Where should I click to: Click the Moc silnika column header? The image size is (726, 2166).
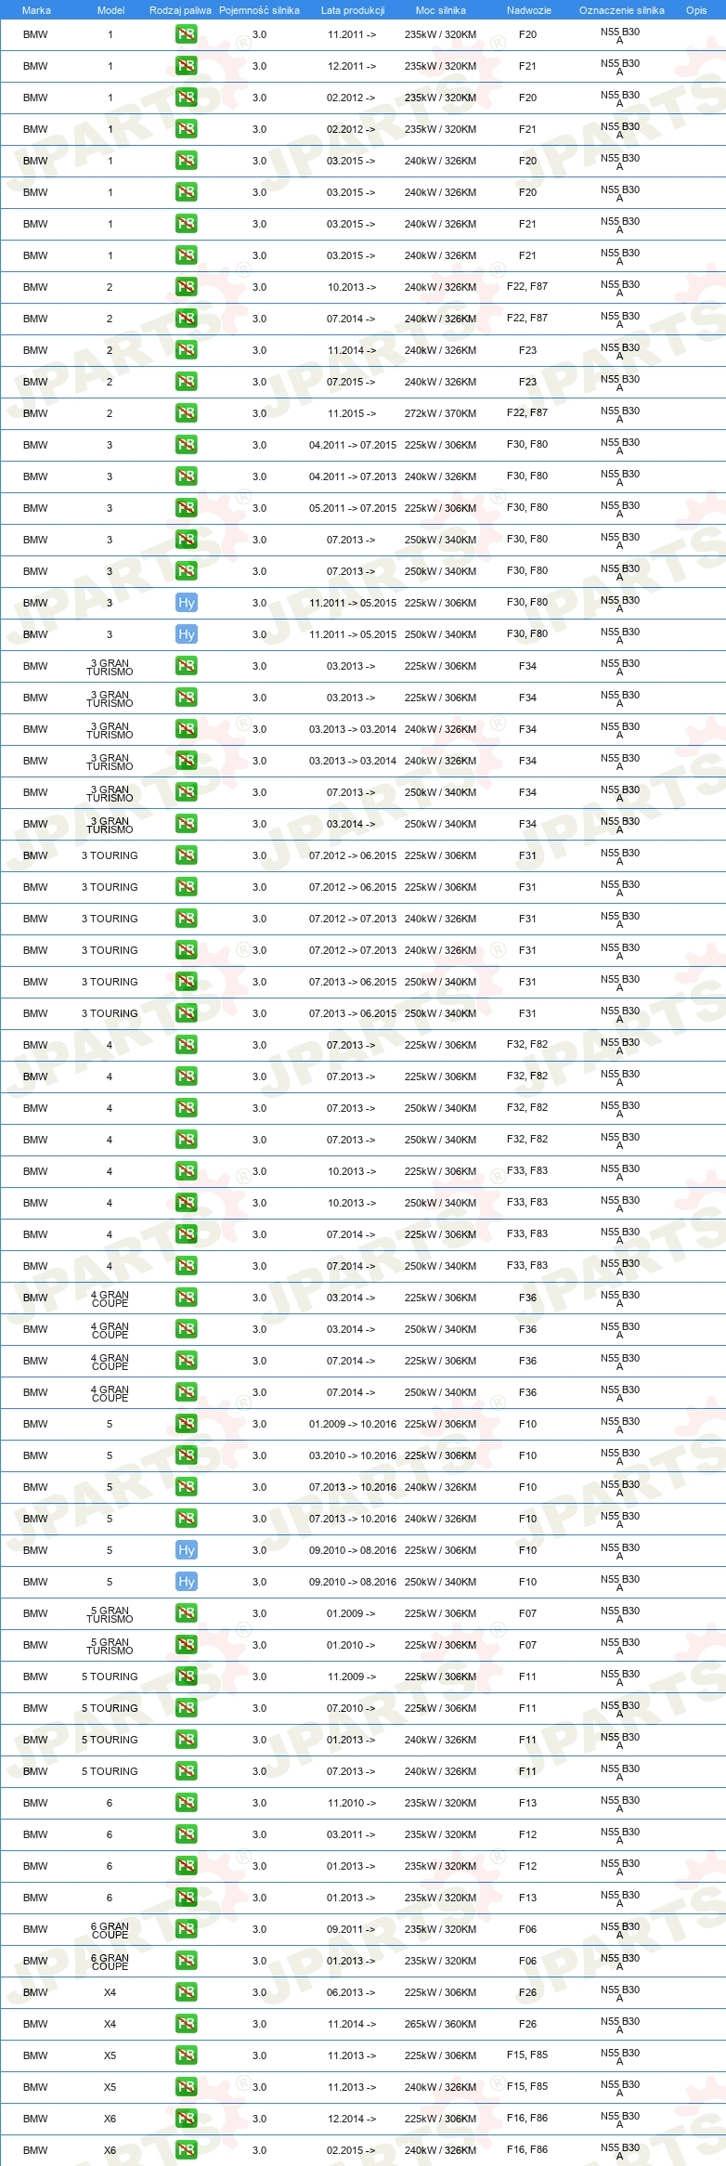coord(441,10)
